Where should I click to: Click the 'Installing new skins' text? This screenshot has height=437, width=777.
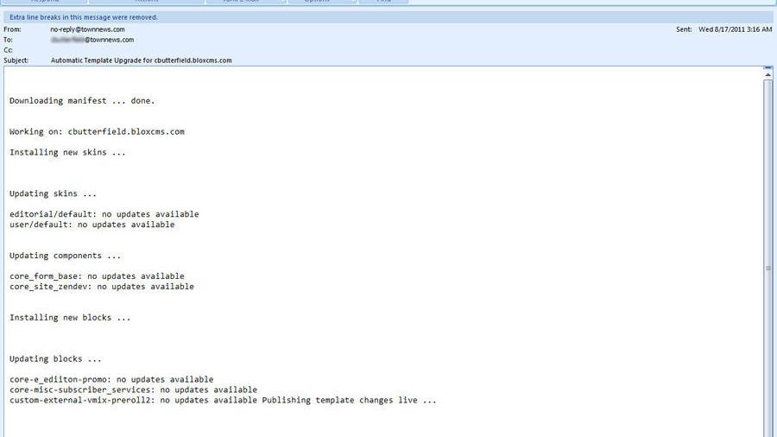67,153
